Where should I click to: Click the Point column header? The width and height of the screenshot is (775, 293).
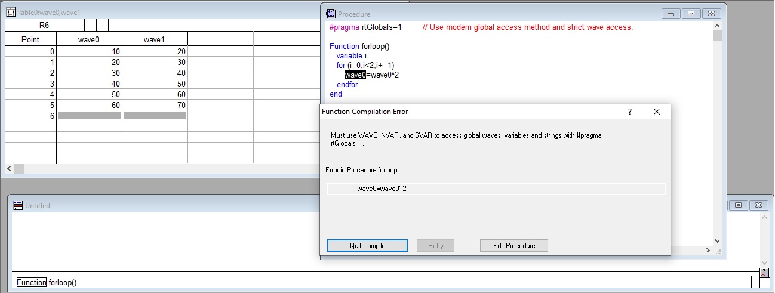pyautogui.click(x=30, y=39)
